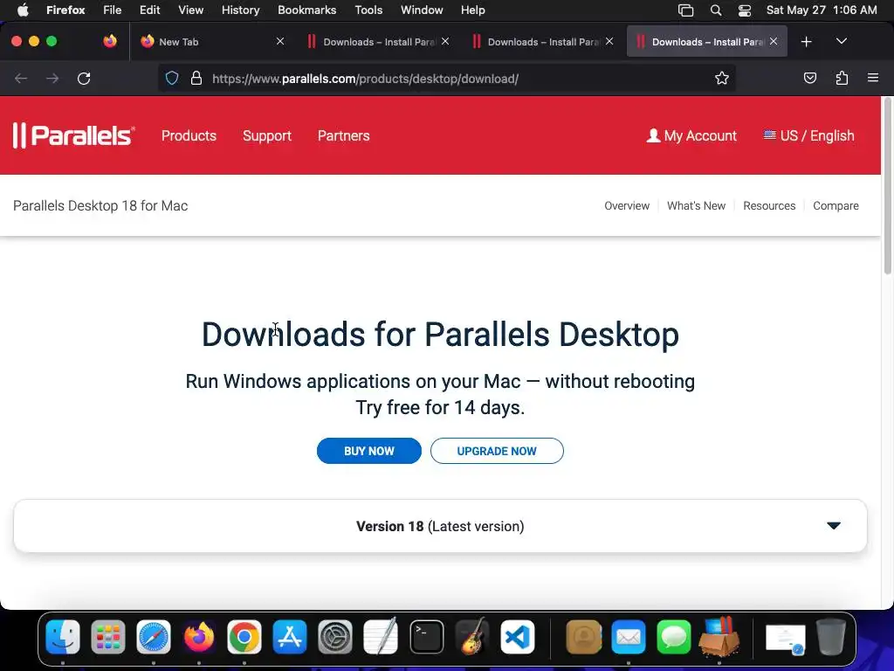Open a new tab with the plus button

(806, 42)
